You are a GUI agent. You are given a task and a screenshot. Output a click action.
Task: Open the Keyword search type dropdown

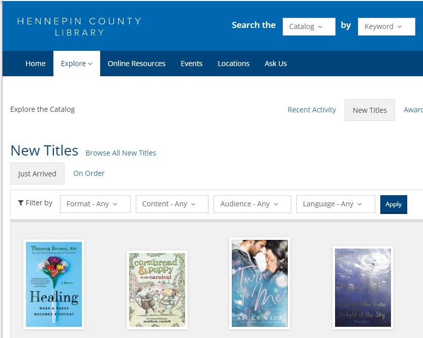pos(386,27)
